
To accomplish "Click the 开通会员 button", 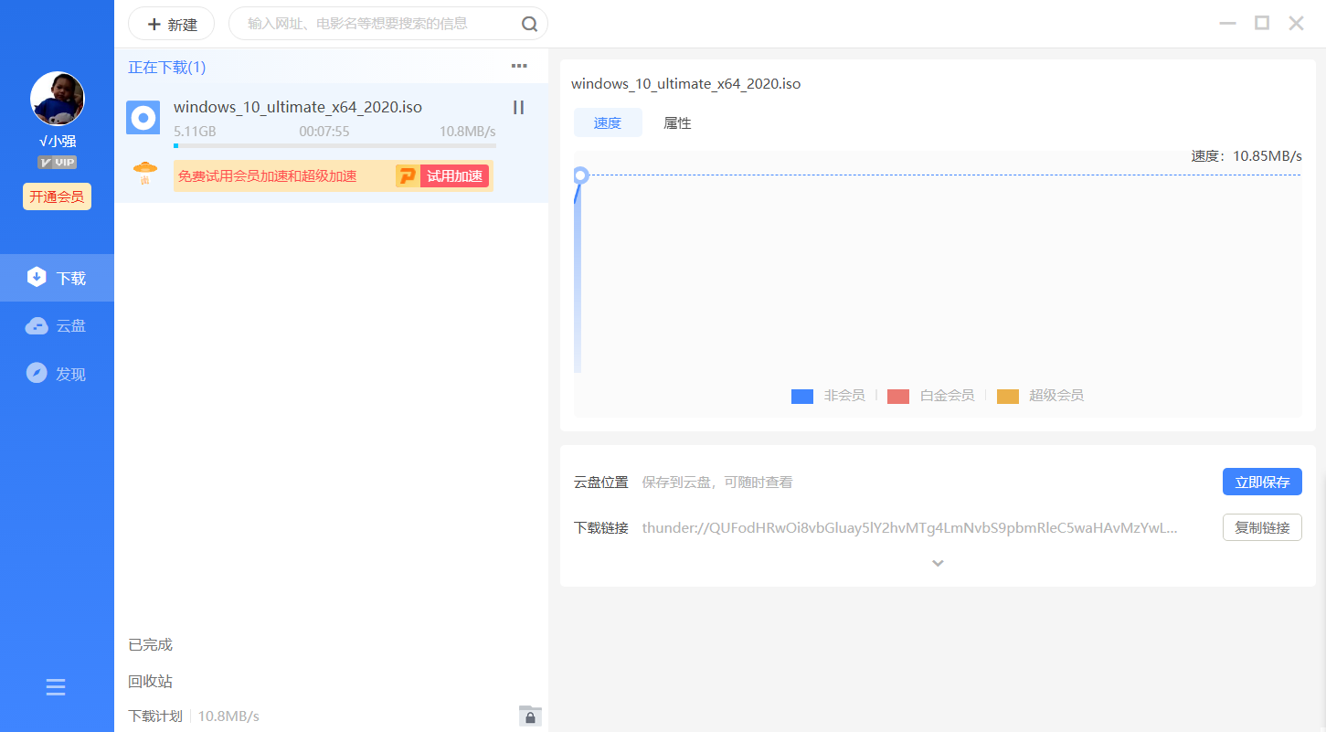I will click(57, 196).
